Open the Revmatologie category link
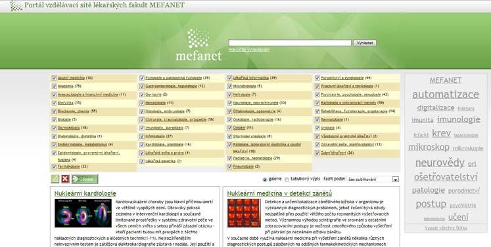 click(x=332, y=119)
